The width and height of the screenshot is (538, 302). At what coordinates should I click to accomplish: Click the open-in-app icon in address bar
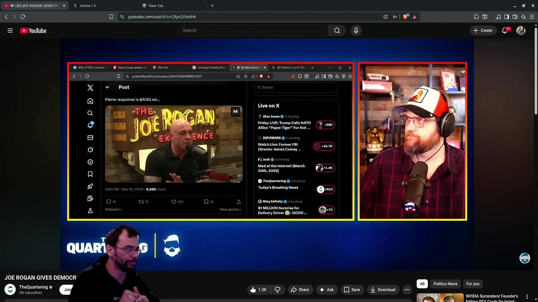(385, 17)
